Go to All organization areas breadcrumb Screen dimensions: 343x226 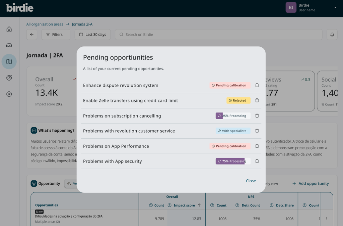[x=45, y=24]
